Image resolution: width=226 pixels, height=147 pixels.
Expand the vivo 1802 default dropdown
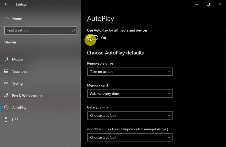[130, 137]
